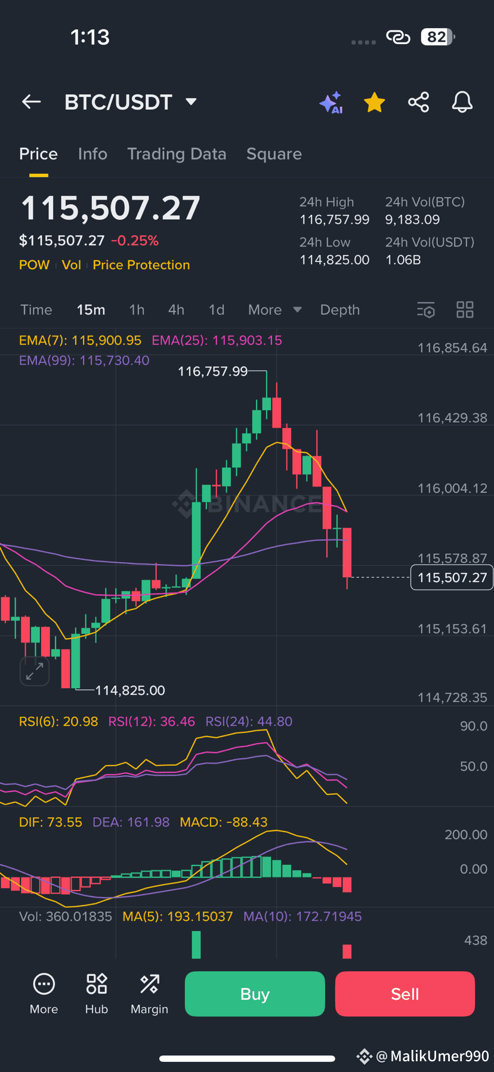Tap the current price tag 115,507.27 on axis
The width and height of the screenshot is (494, 1072).
point(452,577)
